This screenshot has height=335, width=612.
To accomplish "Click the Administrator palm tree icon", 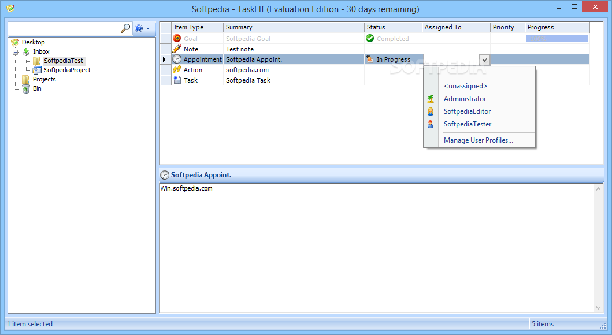I will click(x=431, y=99).
